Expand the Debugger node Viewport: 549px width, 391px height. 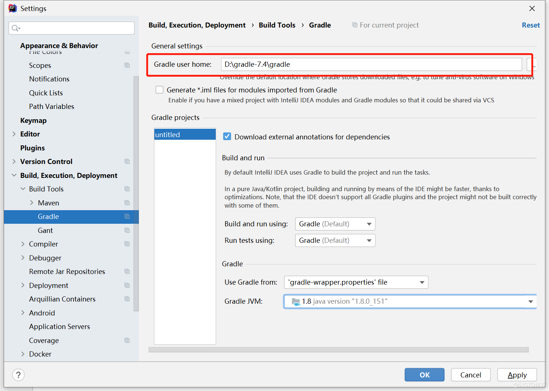tap(23, 258)
